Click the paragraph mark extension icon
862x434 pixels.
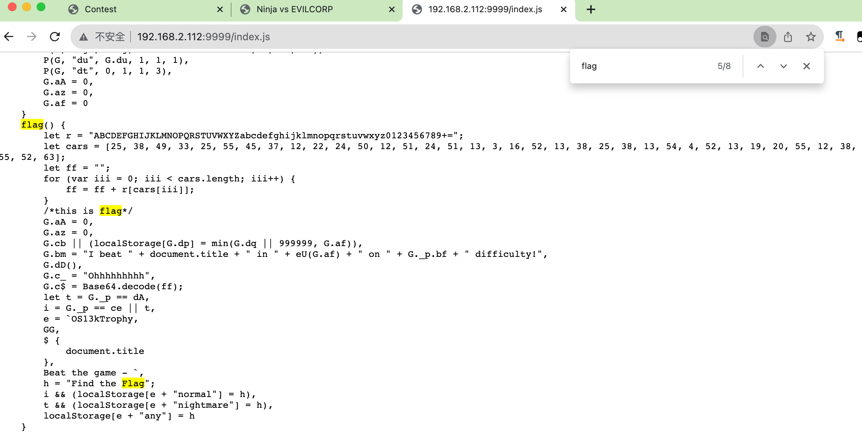click(839, 37)
